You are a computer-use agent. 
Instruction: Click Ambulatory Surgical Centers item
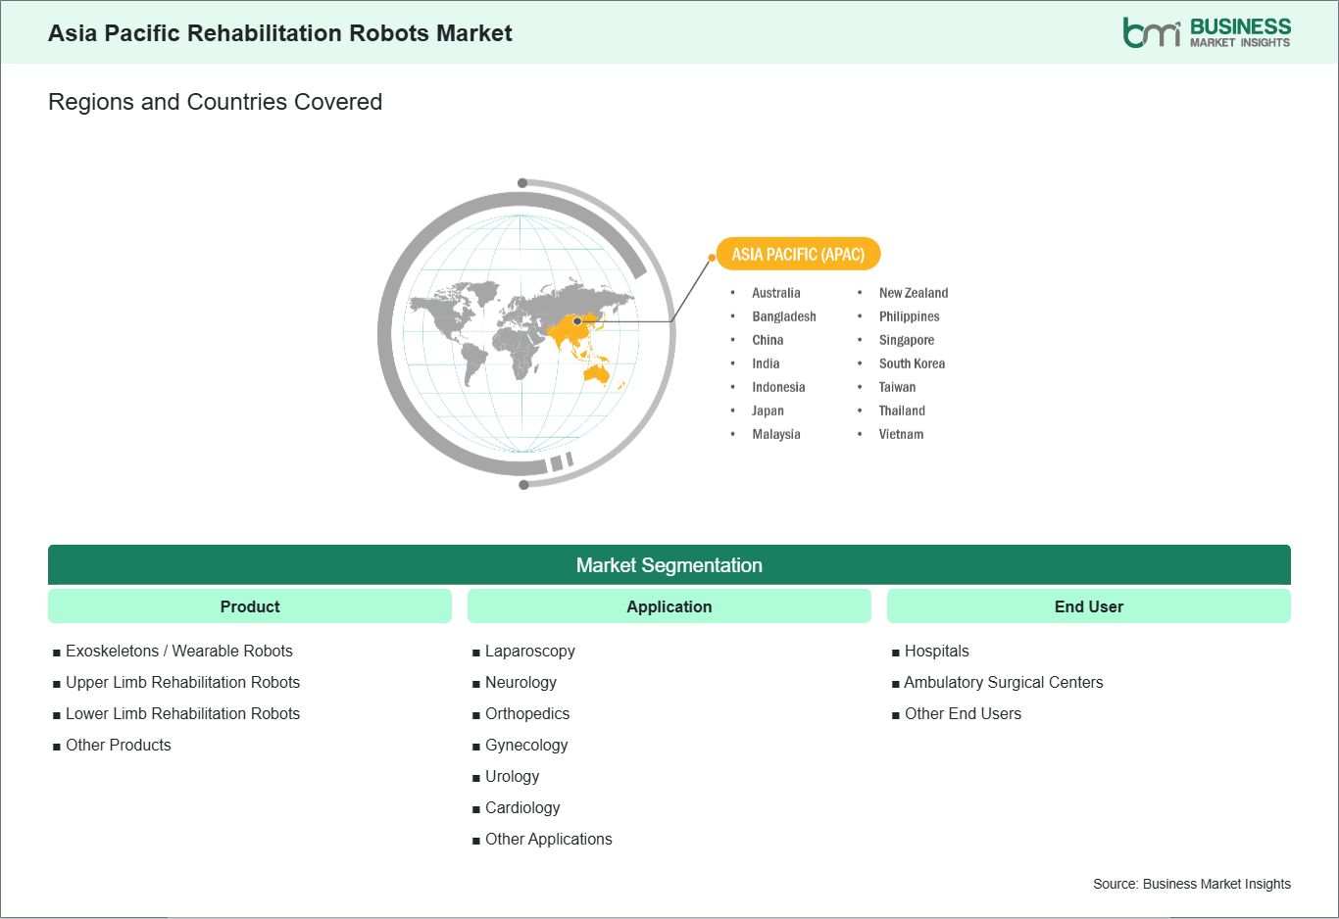tap(1003, 682)
